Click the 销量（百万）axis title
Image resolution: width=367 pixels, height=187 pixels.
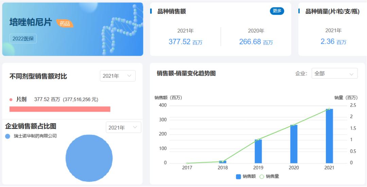(346, 98)
